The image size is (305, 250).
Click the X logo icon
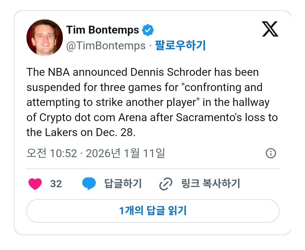coord(270,29)
